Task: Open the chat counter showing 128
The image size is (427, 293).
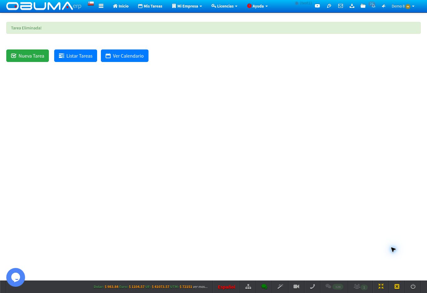Action: (x=334, y=287)
